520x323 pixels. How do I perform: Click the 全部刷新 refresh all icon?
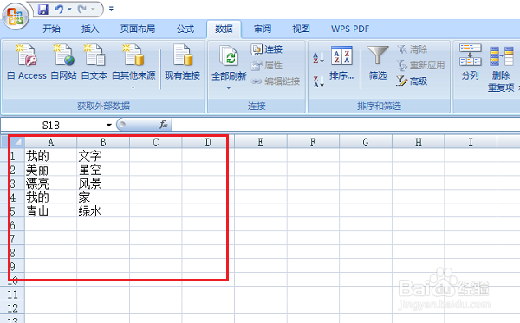pyautogui.click(x=229, y=56)
